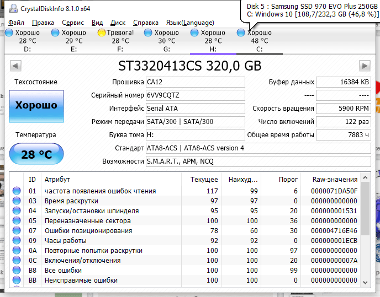Click status orb of attribute 04 row

17,210
